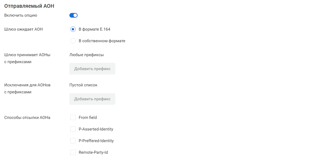Check the "P-Preffered-Identity" checkbox box

tap(73, 141)
